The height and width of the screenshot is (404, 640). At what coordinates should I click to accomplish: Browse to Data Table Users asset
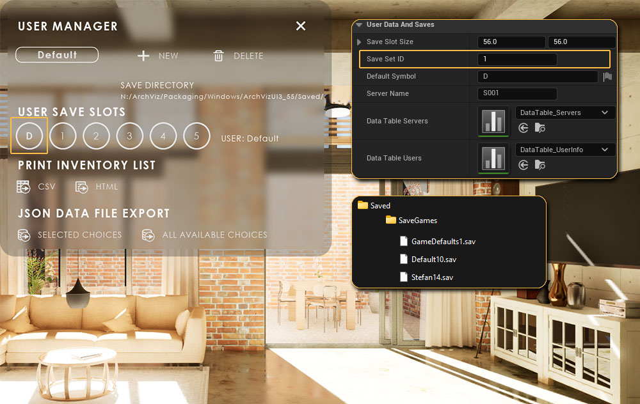click(540, 165)
